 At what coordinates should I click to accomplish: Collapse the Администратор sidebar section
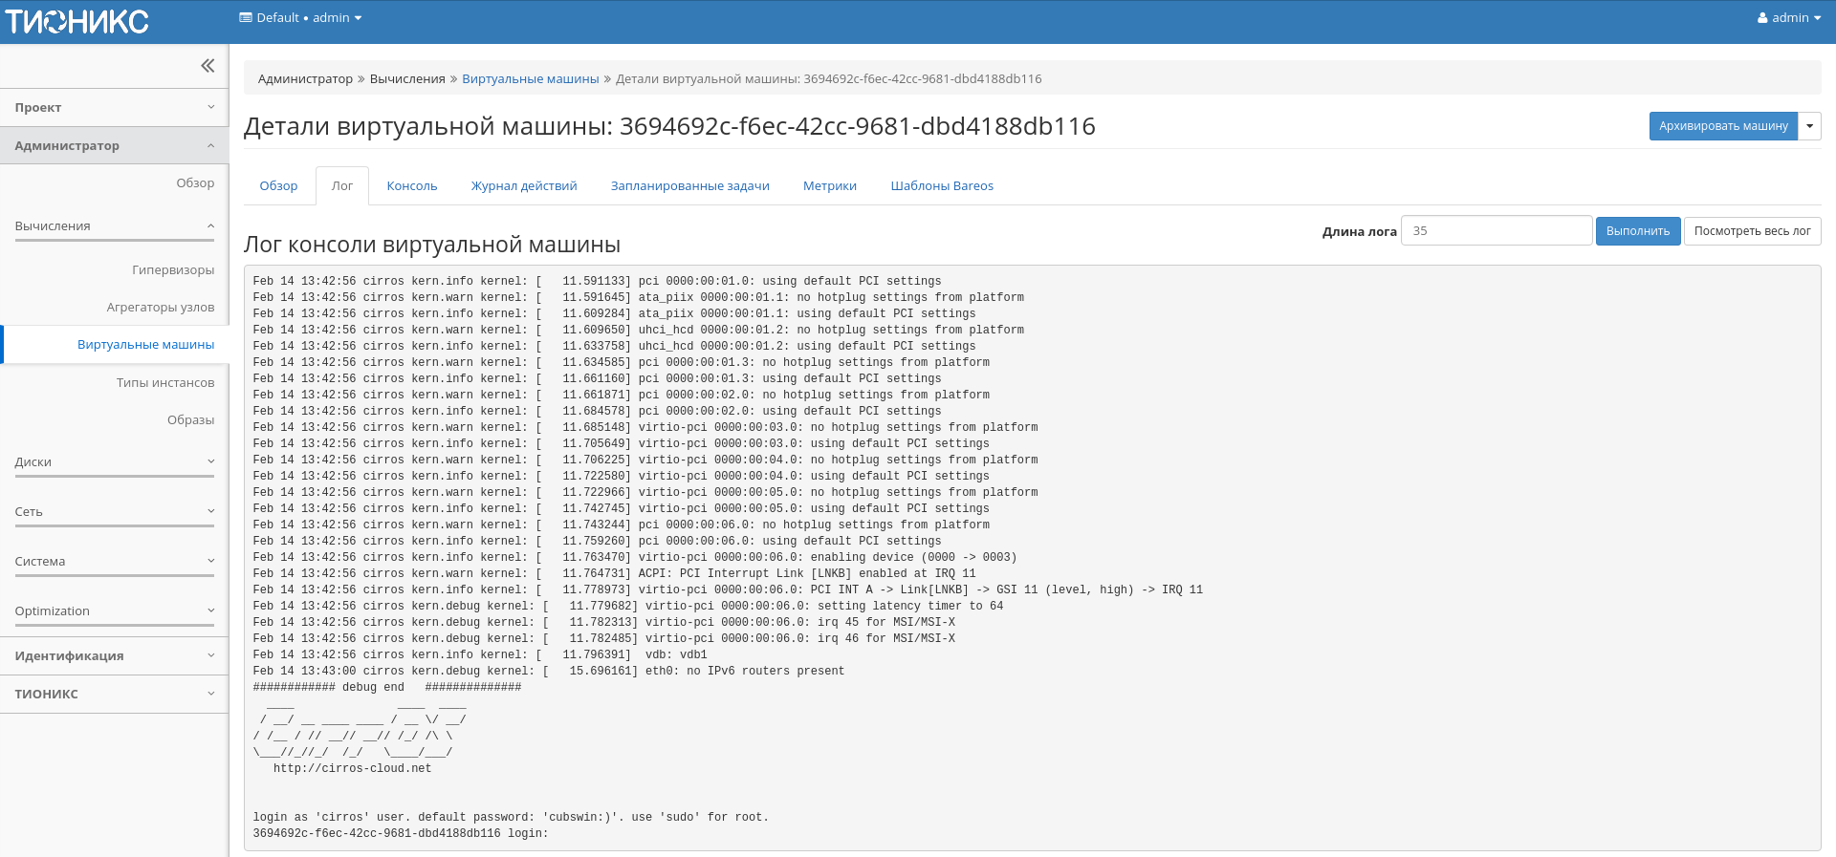[114, 146]
